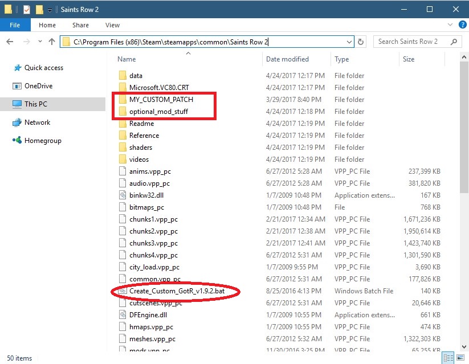Sort by the Name column header
Viewport: 469px width, 364px height.
pyautogui.click(x=127, y=59)
